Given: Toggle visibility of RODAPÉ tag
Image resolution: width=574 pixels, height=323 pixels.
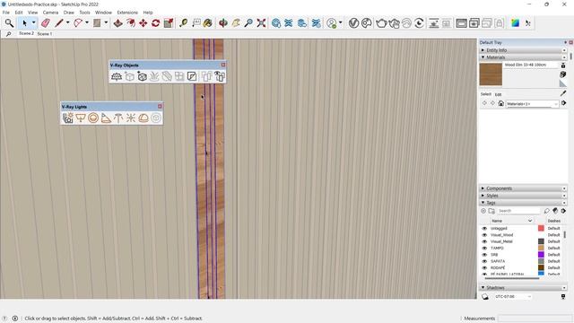Looking at the screenshot, I should tap(484, 268).
